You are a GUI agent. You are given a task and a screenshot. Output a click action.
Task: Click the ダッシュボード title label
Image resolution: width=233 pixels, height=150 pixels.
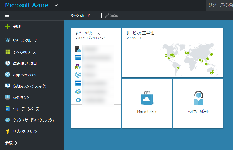click(x=80, y=16)
